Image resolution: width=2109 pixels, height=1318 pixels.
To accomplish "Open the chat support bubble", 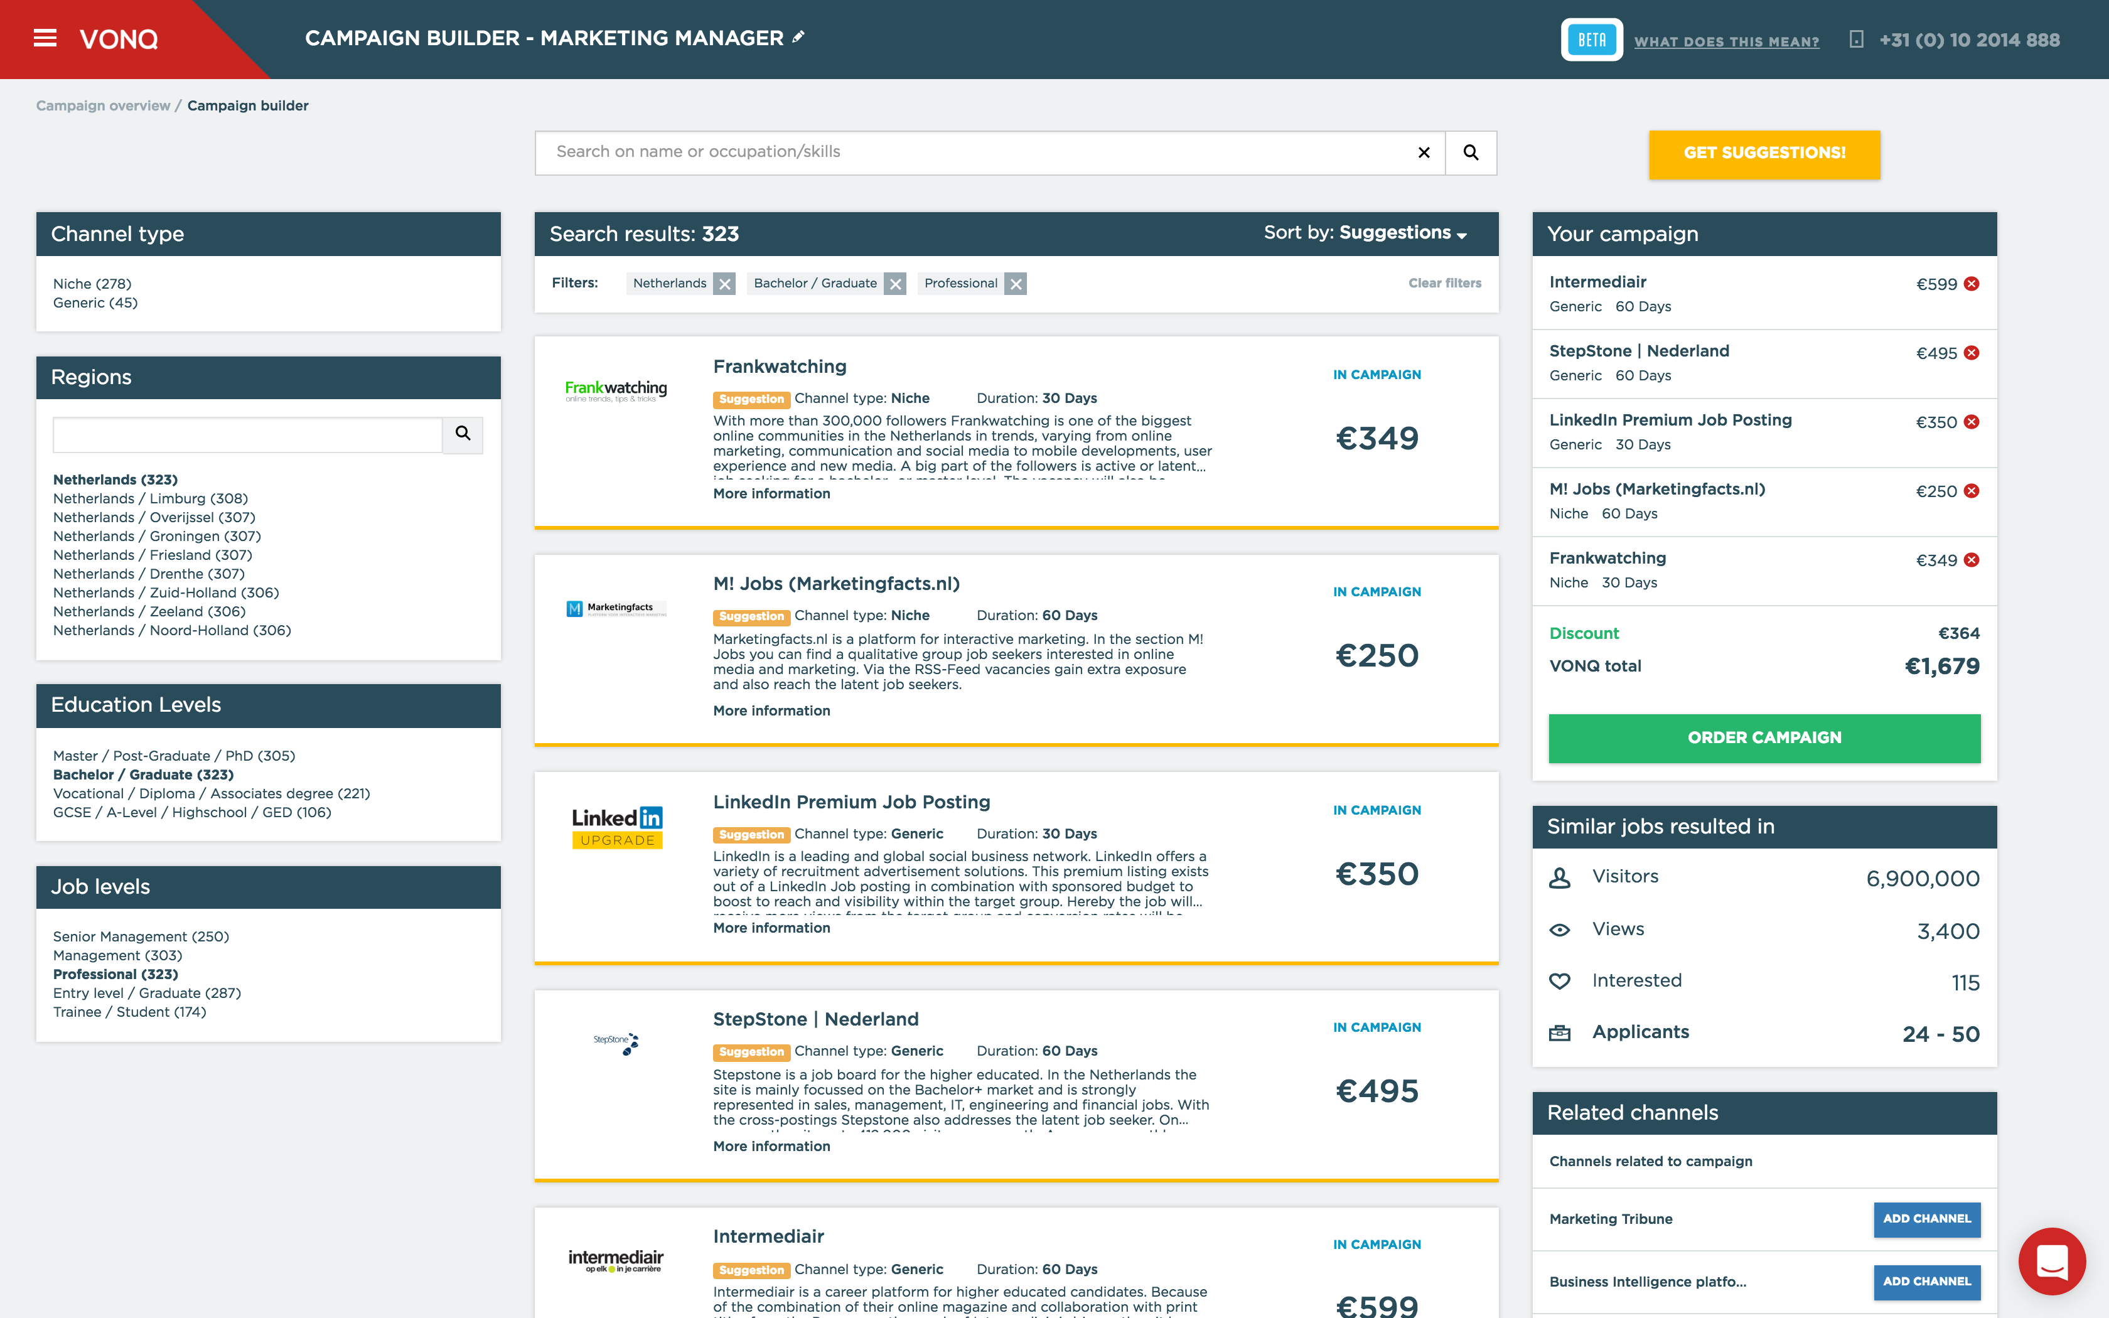I will tap(2051, 1262).
